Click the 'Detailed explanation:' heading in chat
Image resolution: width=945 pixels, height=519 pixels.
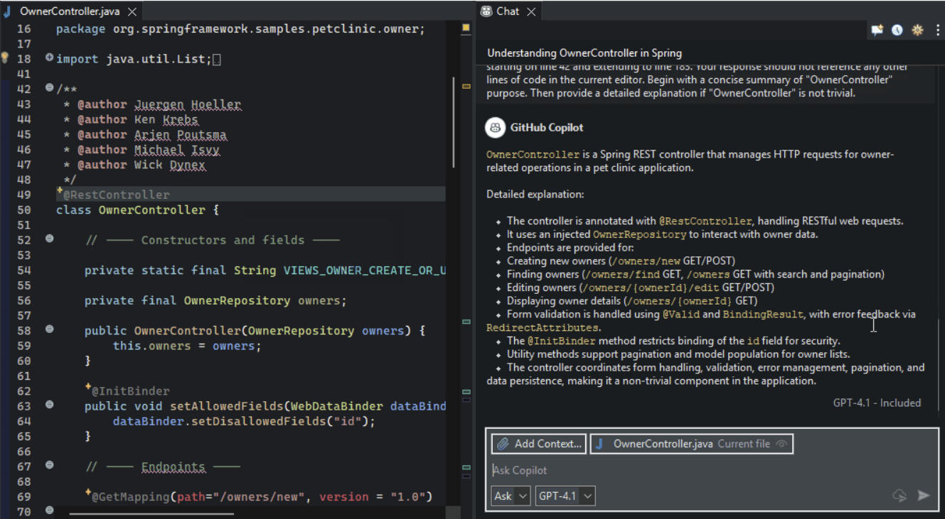[x=535, y=194]
